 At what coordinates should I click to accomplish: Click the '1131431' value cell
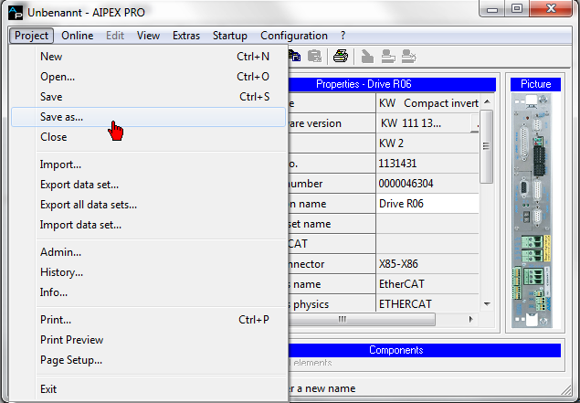click(427, 164)
